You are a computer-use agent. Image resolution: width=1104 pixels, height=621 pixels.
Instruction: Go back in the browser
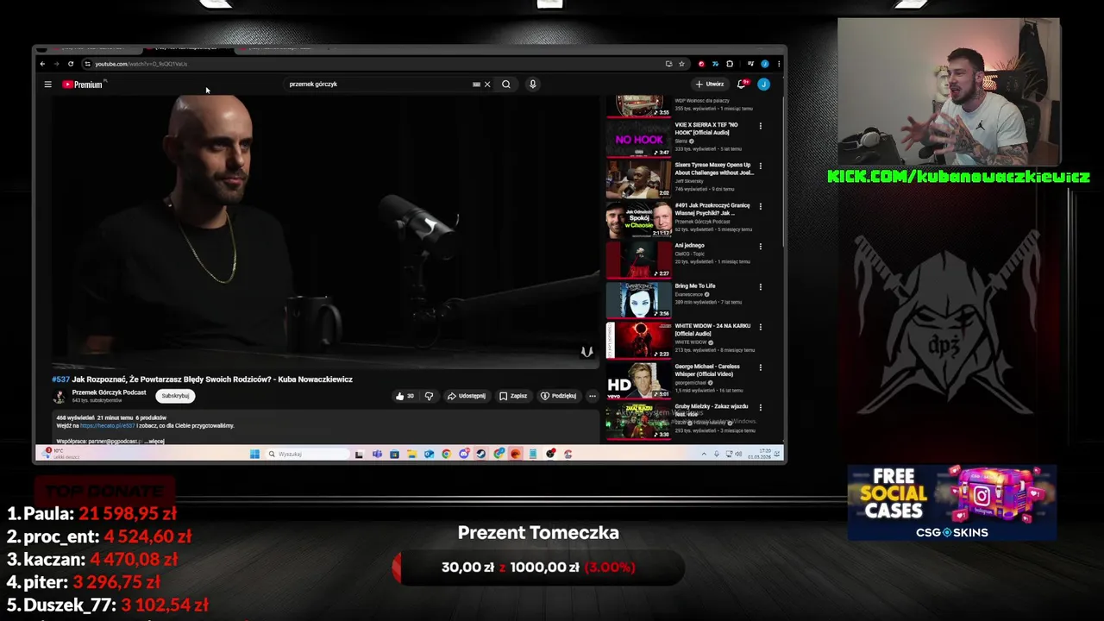[42, 64]
